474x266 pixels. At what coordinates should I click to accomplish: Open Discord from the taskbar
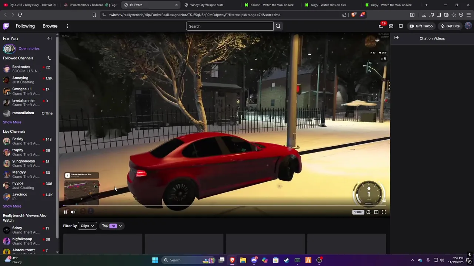click(254, 260)
